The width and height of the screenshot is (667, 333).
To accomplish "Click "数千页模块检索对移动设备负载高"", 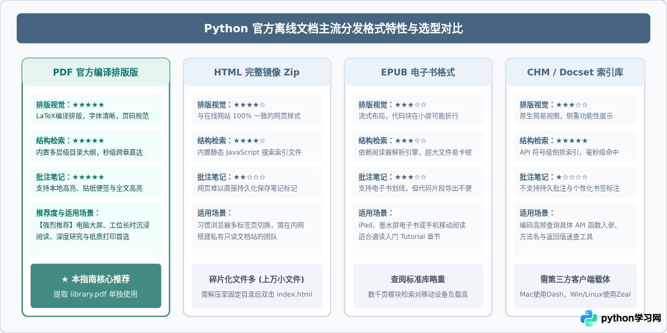I will point(418,294).
